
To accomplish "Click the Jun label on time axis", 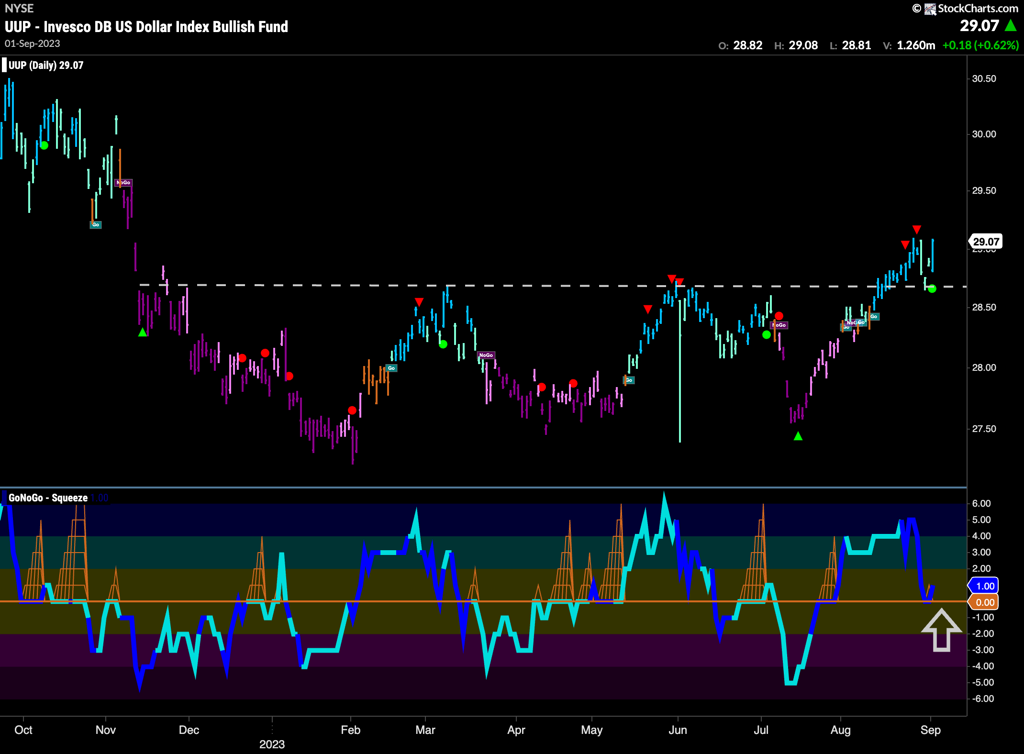I will [x=678, y=730].
